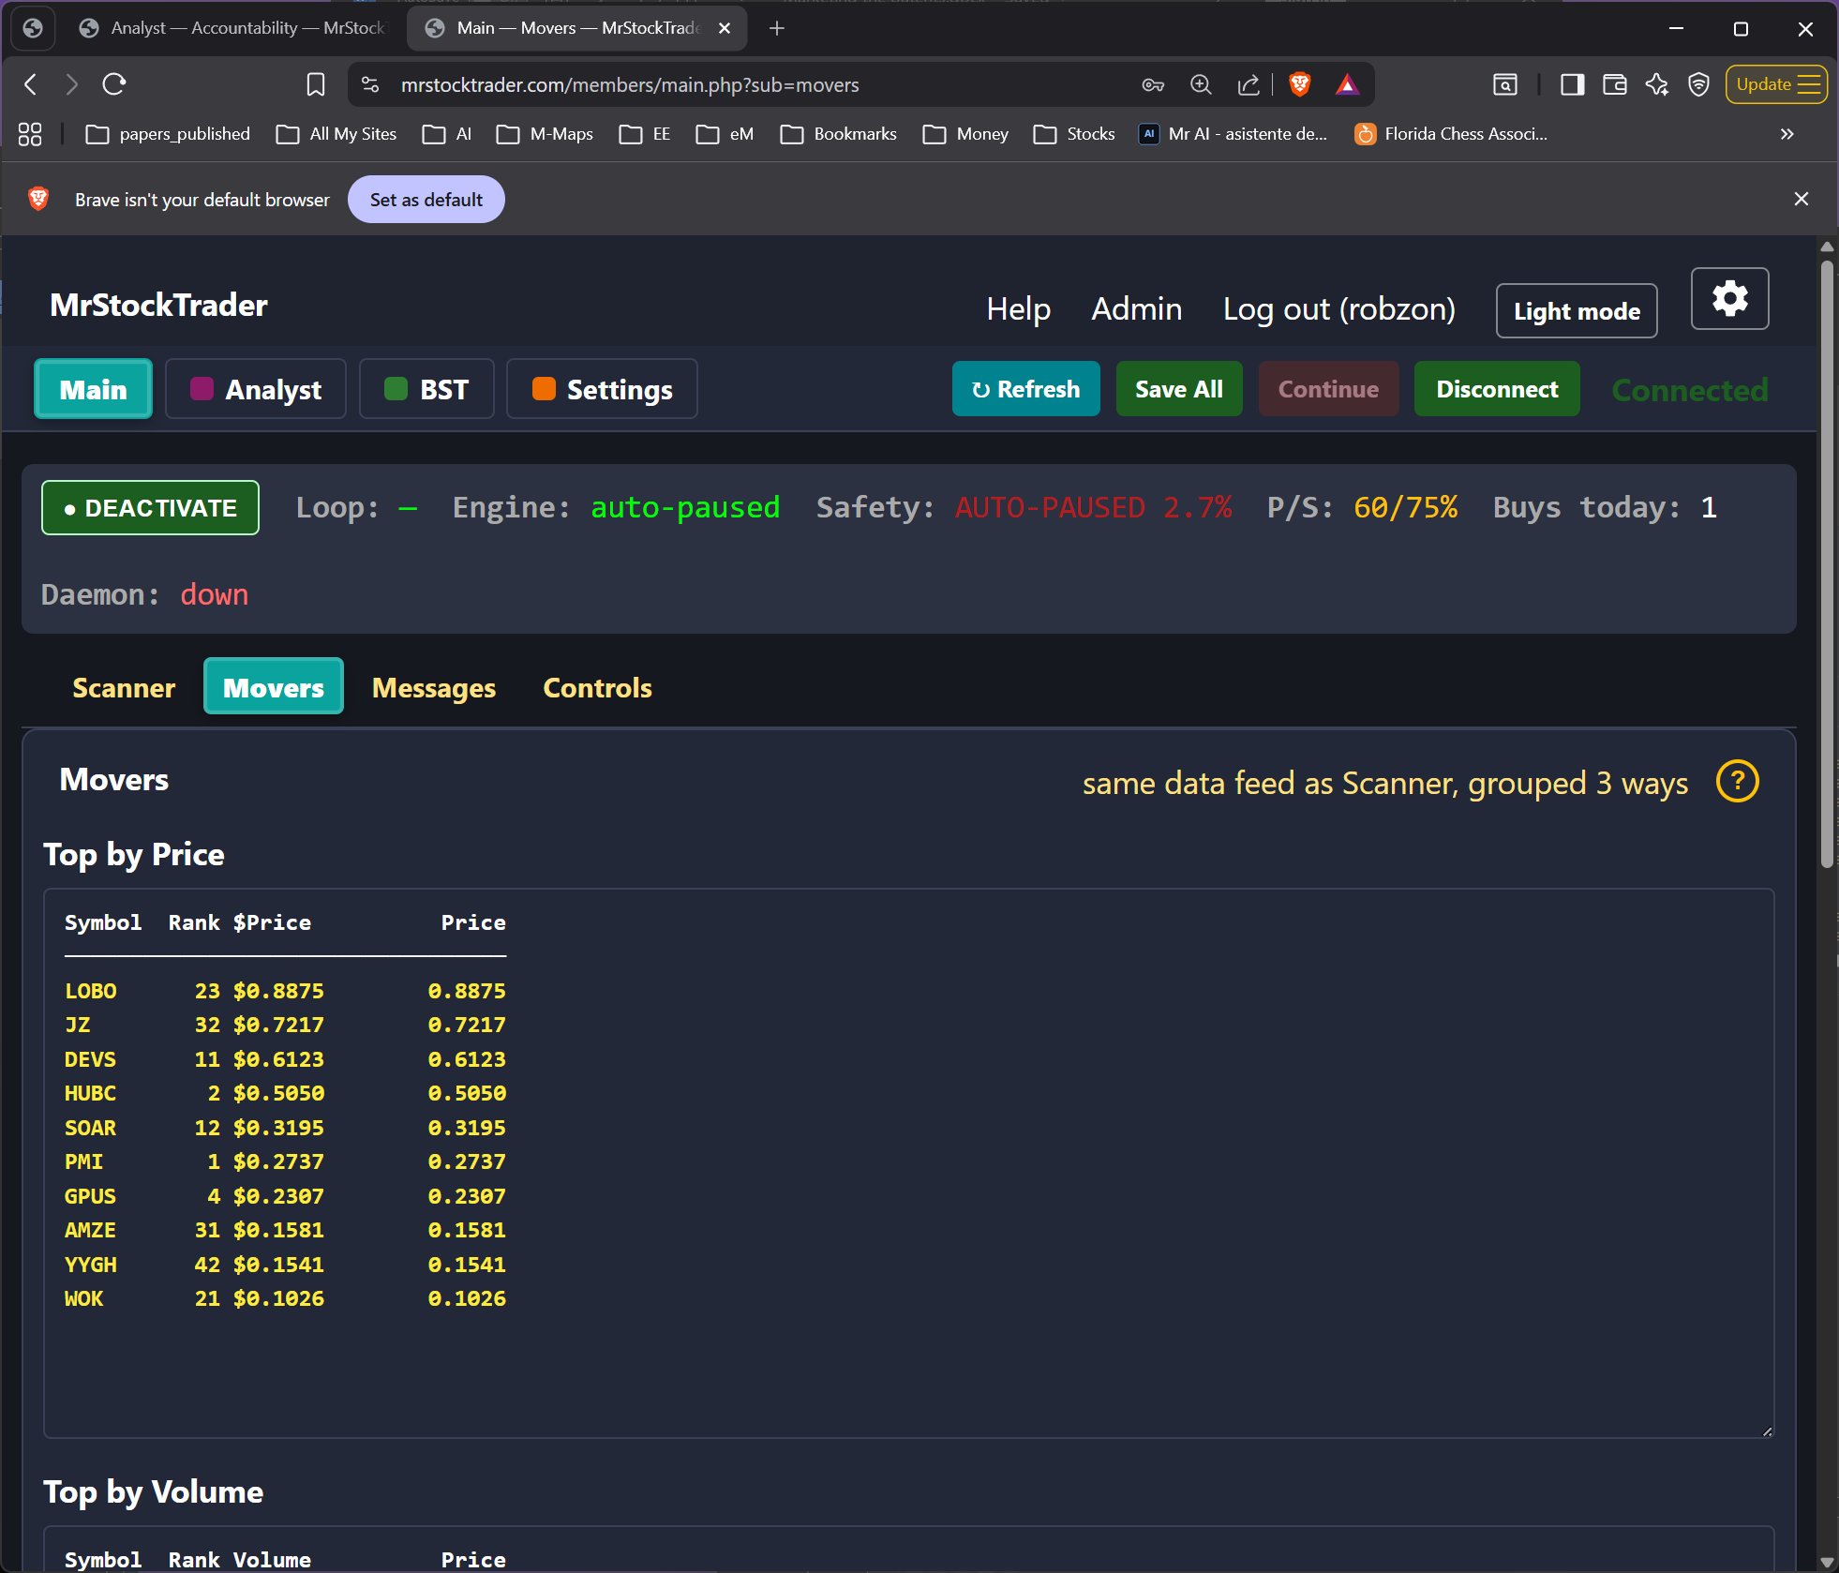Toggle Light mode
This screenshot has width=1839, height=1573.
point(1577,311)
